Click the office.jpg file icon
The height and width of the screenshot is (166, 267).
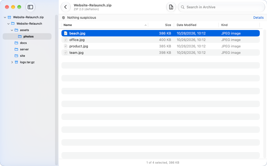(x=66, y=40)
